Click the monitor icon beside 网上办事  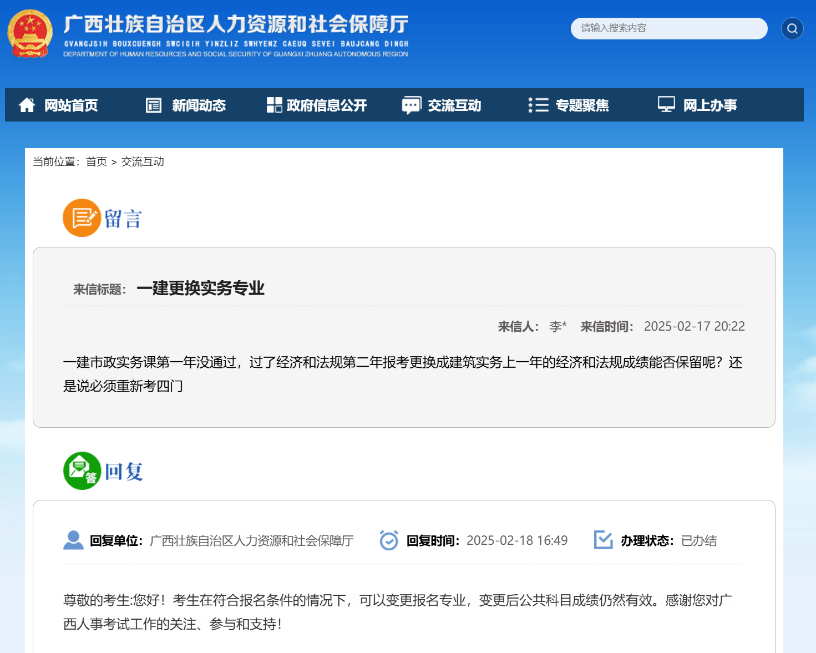click(x=666, y=104)
